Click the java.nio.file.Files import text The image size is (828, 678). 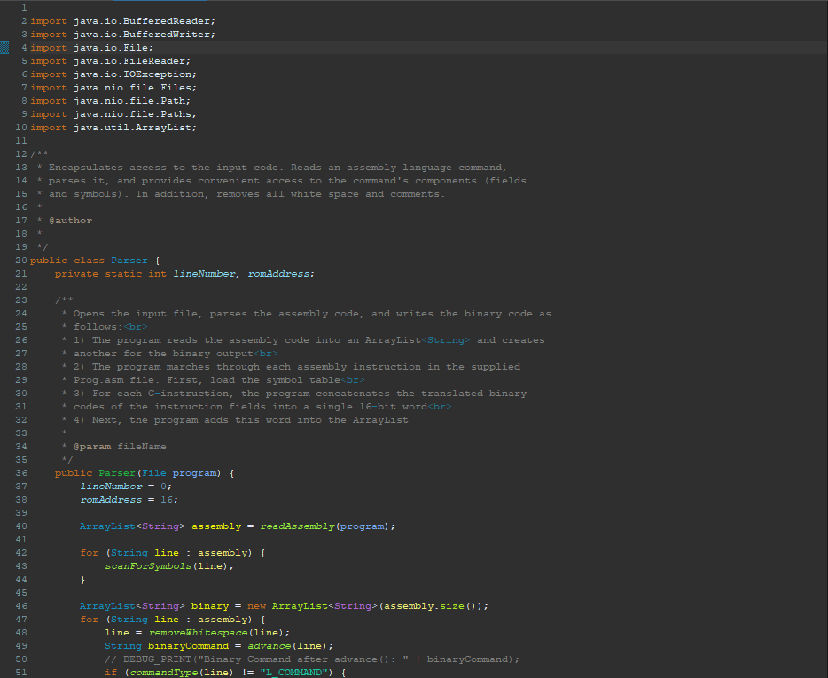coord(113,88)
